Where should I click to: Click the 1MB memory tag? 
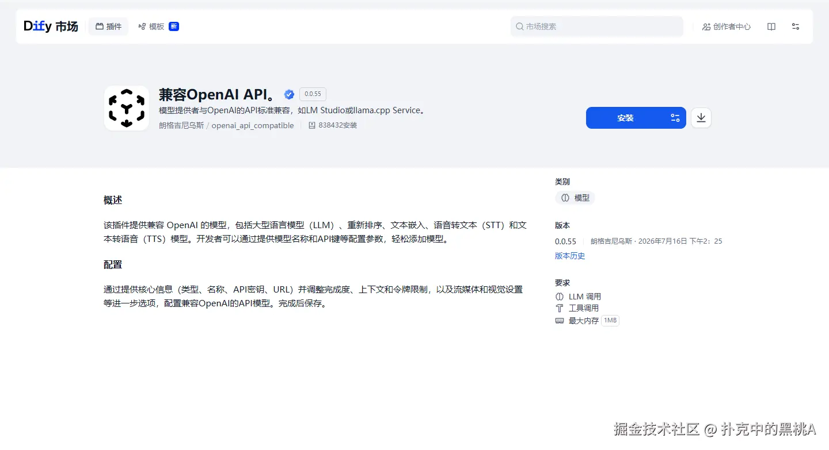[610, 321]
